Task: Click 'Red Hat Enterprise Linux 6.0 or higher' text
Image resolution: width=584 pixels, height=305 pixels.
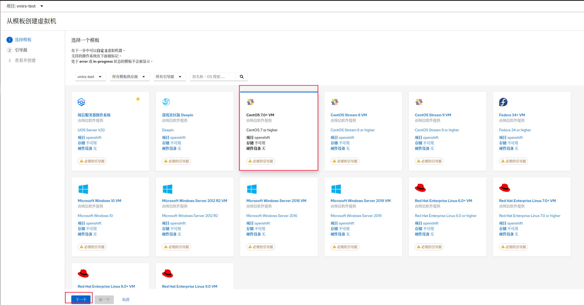Action: 446,216
